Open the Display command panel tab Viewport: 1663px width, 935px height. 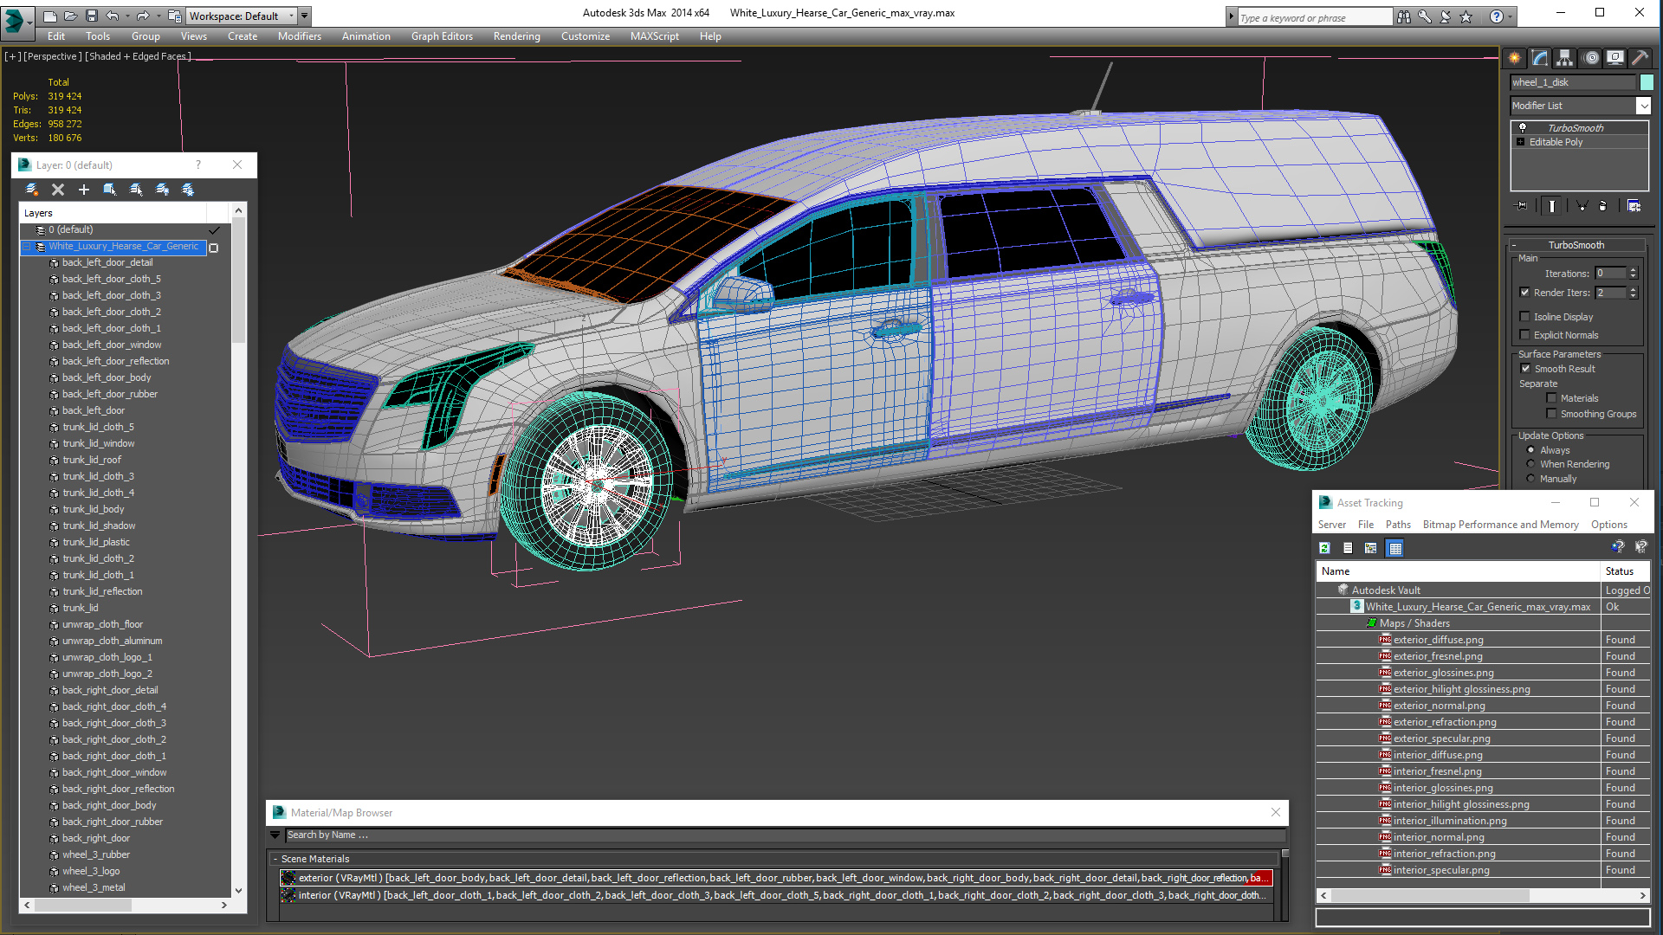click(x=1615, y=58)
